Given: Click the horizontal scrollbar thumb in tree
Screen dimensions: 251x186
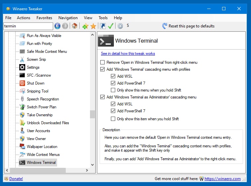Looking at the screenshot, I should 38,170.
